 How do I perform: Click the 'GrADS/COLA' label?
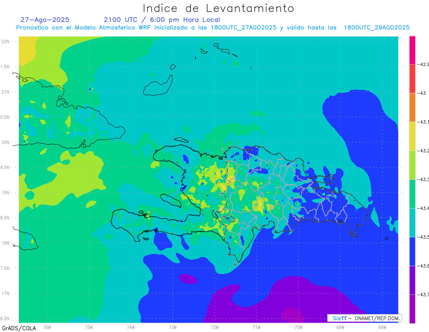point(19,328)
